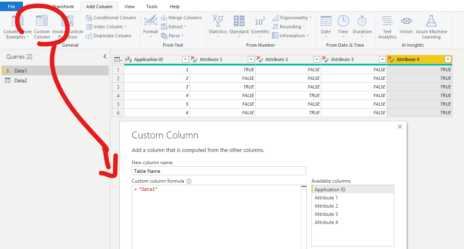This screenshot has height=249, width=464.
Task: Expand the Index Column dropdown arrow
Action: click(126, 27)
